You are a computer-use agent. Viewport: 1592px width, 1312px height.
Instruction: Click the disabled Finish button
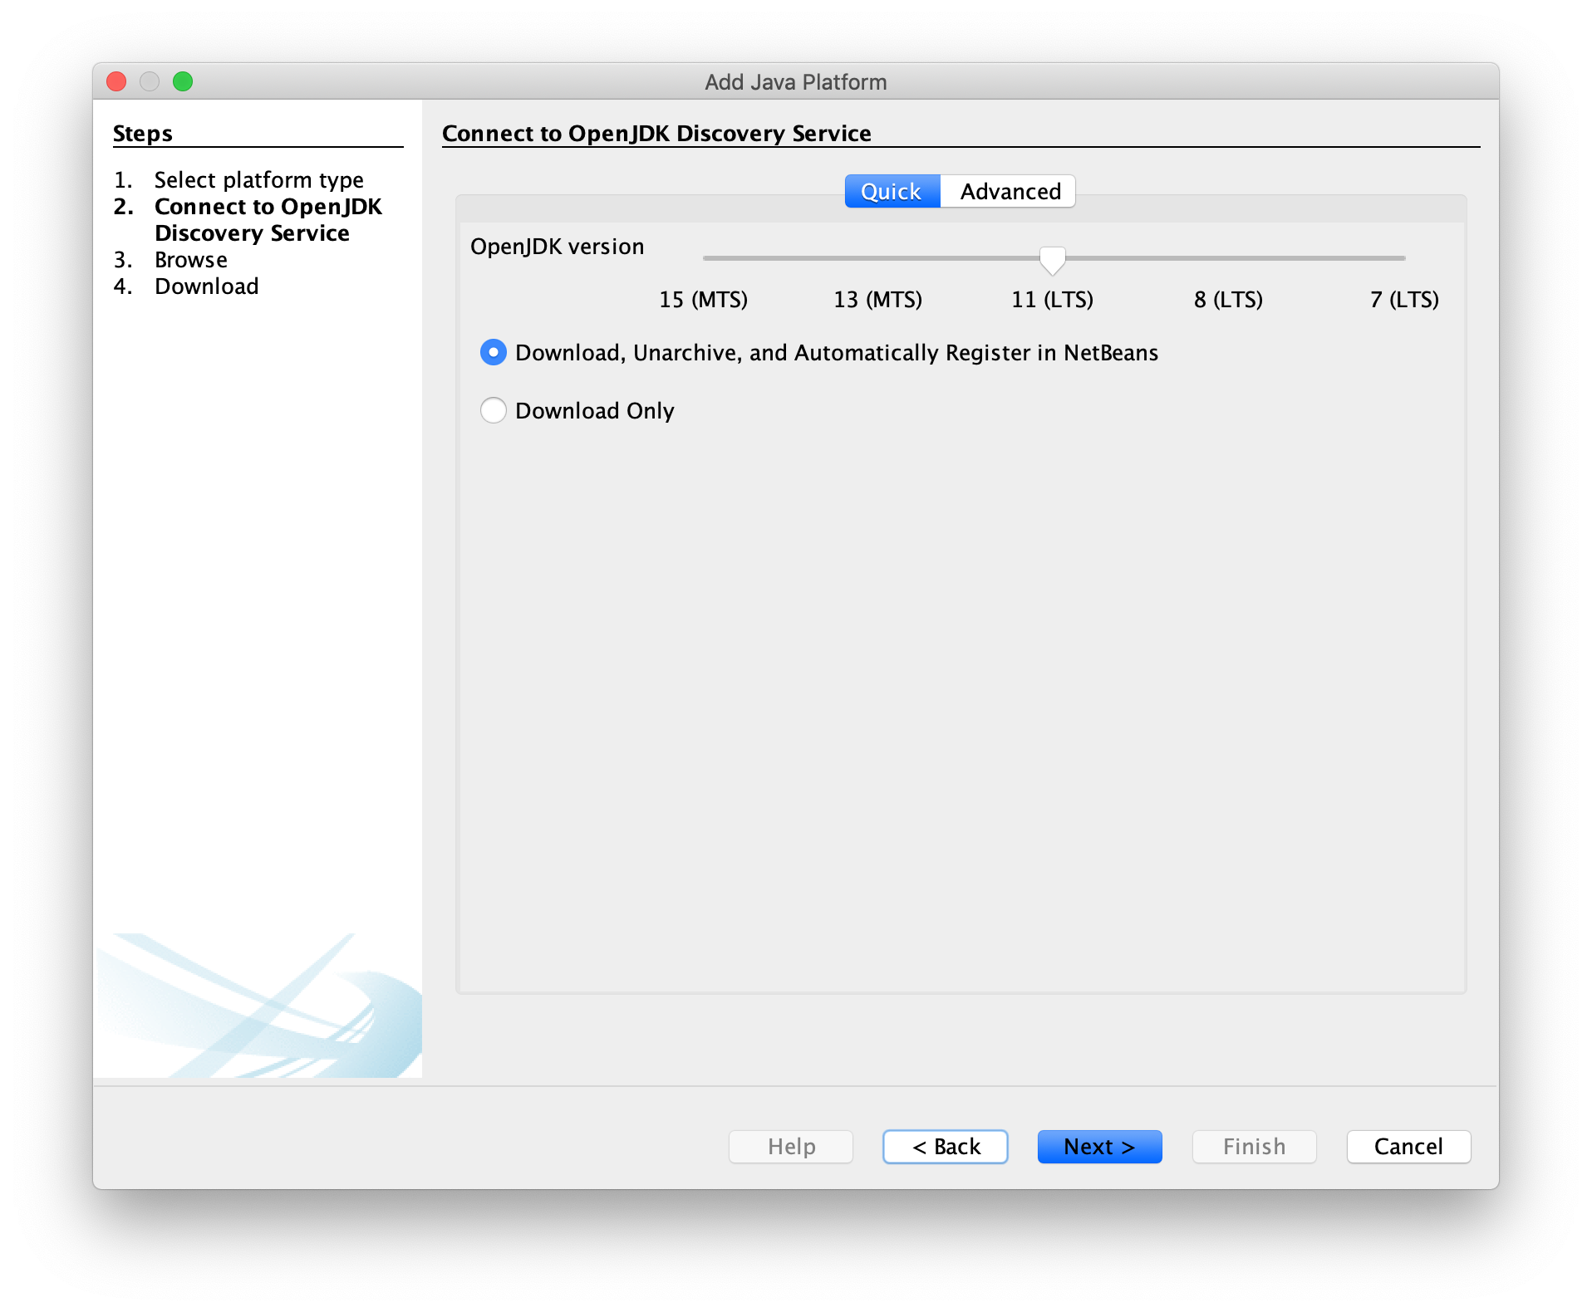1254,1146
